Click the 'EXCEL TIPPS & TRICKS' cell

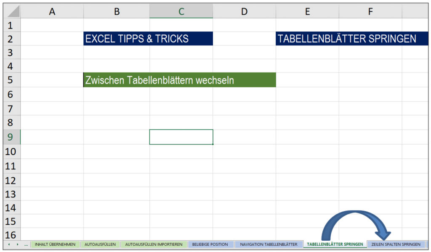[x=148, y=39]
